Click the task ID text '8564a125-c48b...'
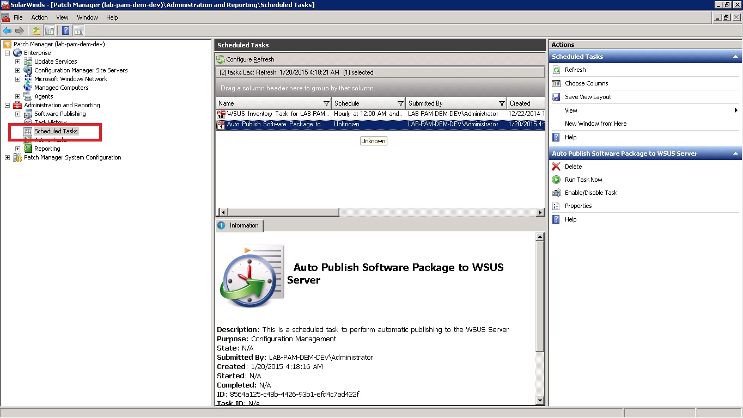 [x=294, y=394]
